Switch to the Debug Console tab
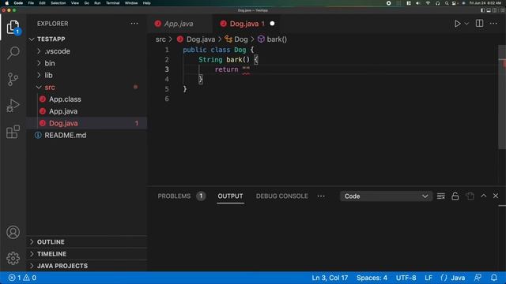This screenshot has height=284, width=506. coord(281,196)
